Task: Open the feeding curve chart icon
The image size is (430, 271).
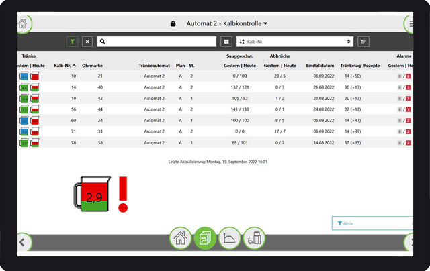Action: point(230,238)
